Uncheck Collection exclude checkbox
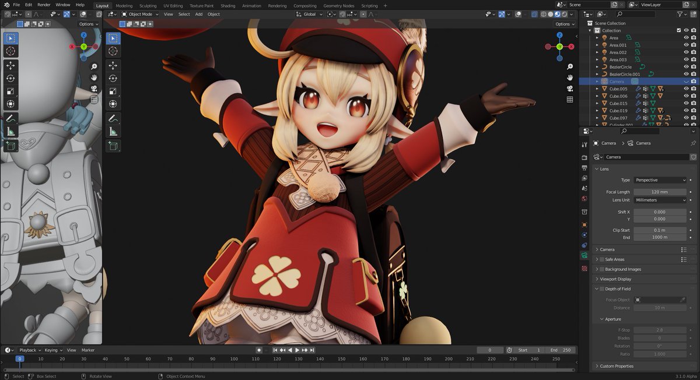The width and height of the screenshot is (700, 380). (x=678, y=30)
